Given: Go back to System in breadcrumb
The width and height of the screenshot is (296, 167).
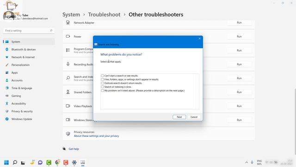Looking at the screenshot, I should [71, 14].
